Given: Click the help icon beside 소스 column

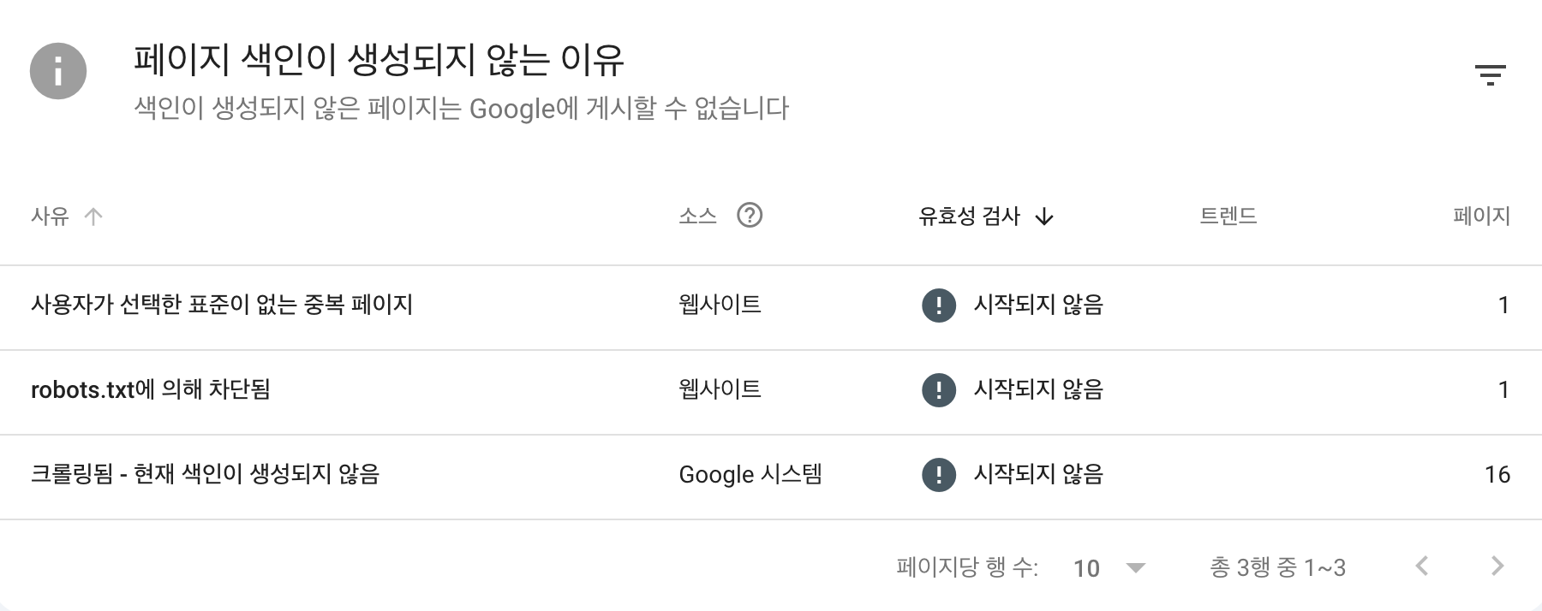Looking at the screenshot, I should click(x=750, y=216).
